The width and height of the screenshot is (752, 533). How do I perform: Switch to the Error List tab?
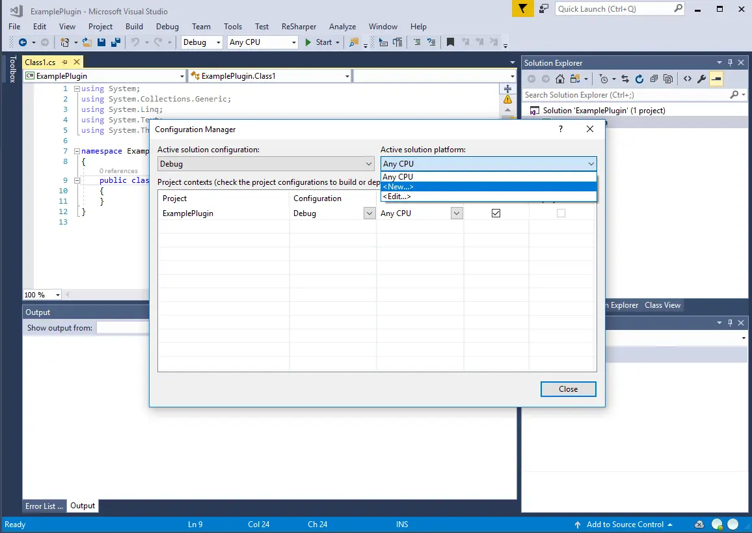(44, 506)
